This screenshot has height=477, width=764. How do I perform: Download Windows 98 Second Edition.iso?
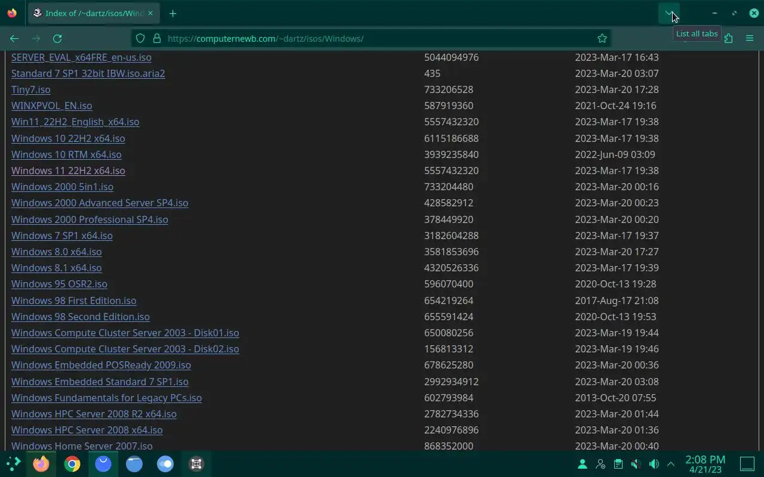(x=81, y=317)
